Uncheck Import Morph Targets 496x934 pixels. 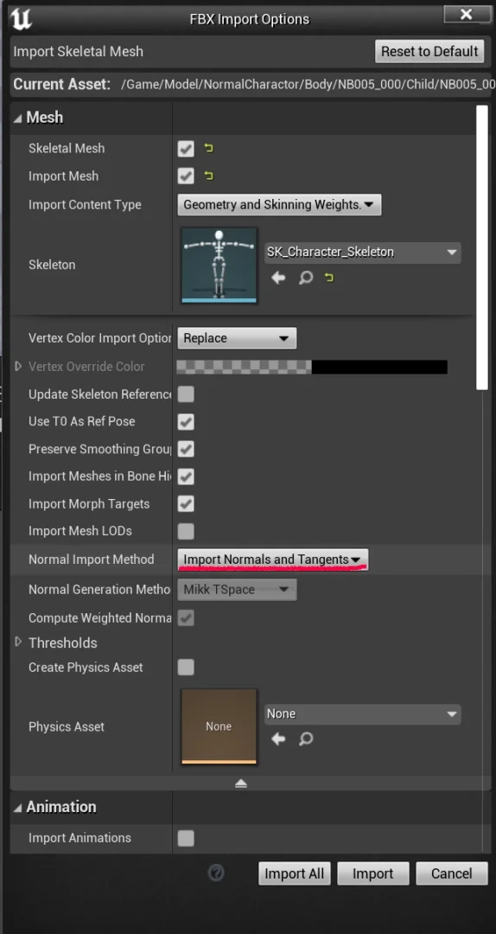click(x=186, y=504)
